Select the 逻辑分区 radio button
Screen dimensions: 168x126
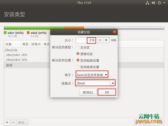(x=78, y=54)
